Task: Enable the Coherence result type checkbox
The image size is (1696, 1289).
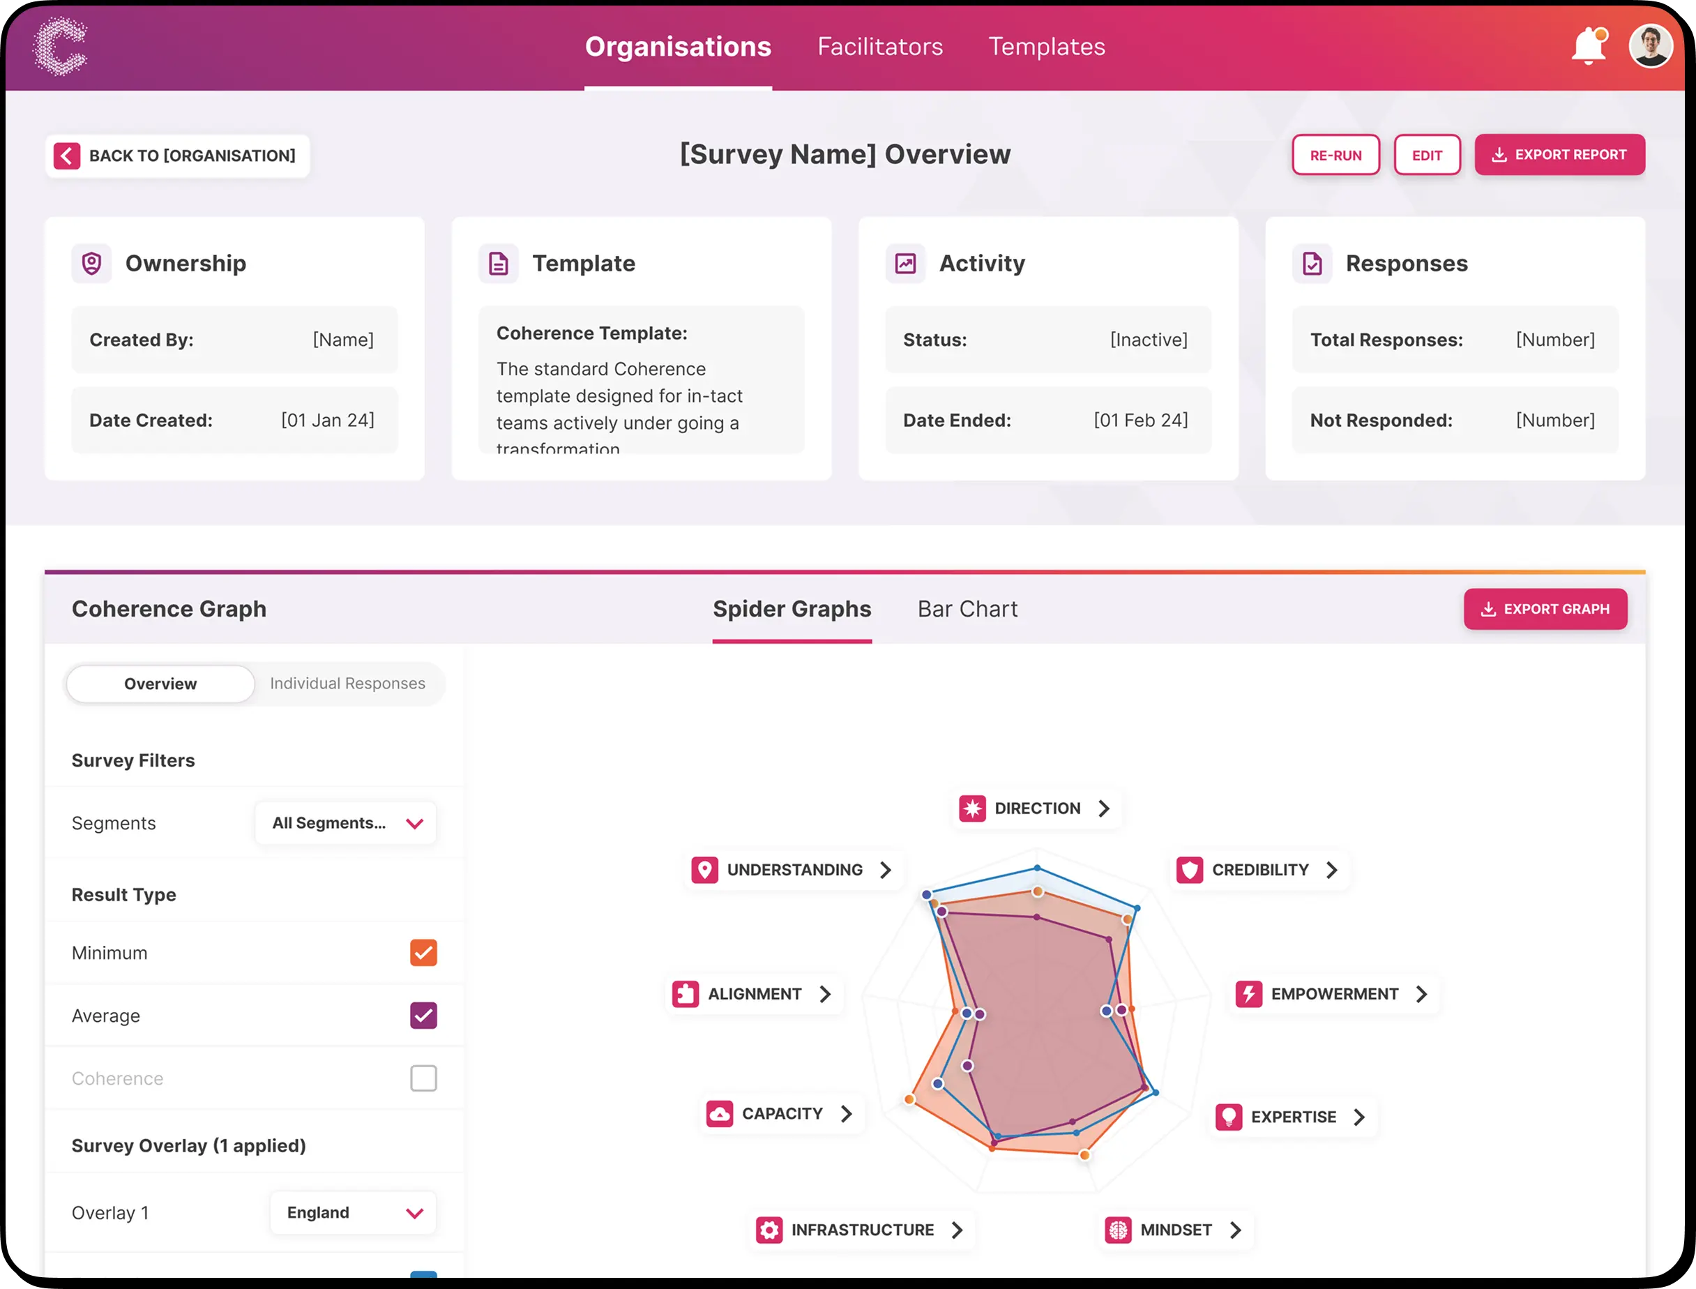Action: coord(423,1078)
